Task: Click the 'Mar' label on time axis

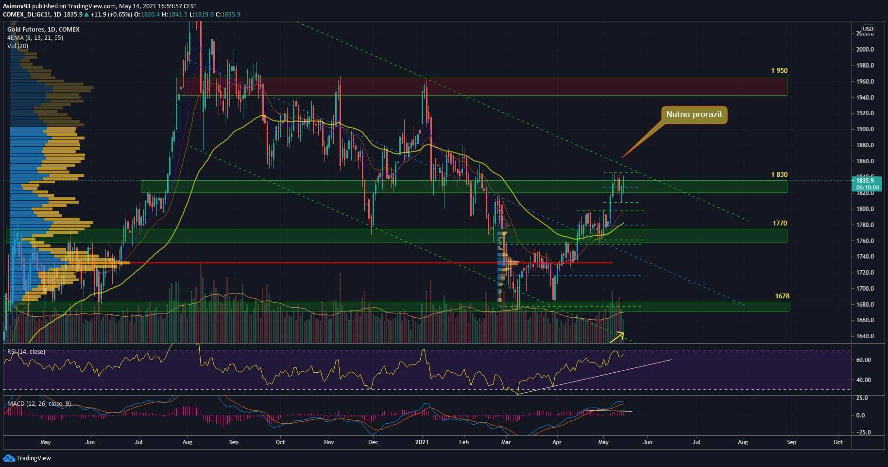Action: tap(506, 443)
